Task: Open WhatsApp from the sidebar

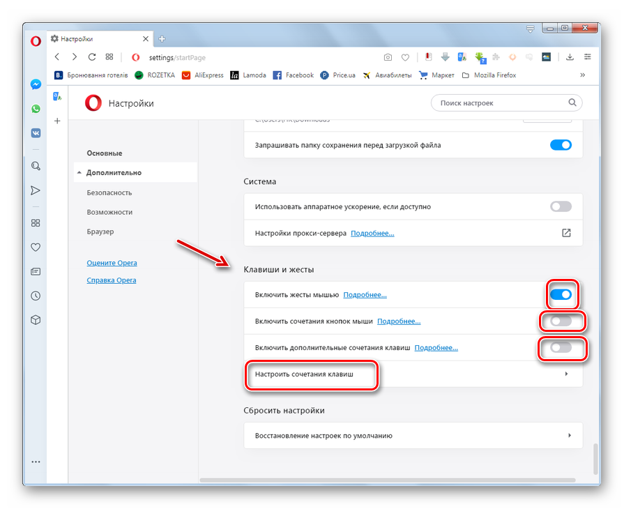Action: (x=36, y=109)
